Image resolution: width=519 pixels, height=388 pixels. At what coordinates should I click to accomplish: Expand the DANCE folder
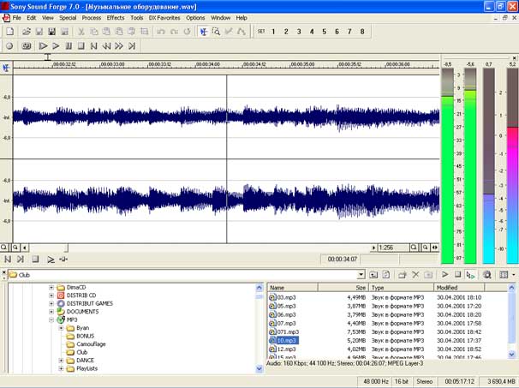(x=61, y=361)
